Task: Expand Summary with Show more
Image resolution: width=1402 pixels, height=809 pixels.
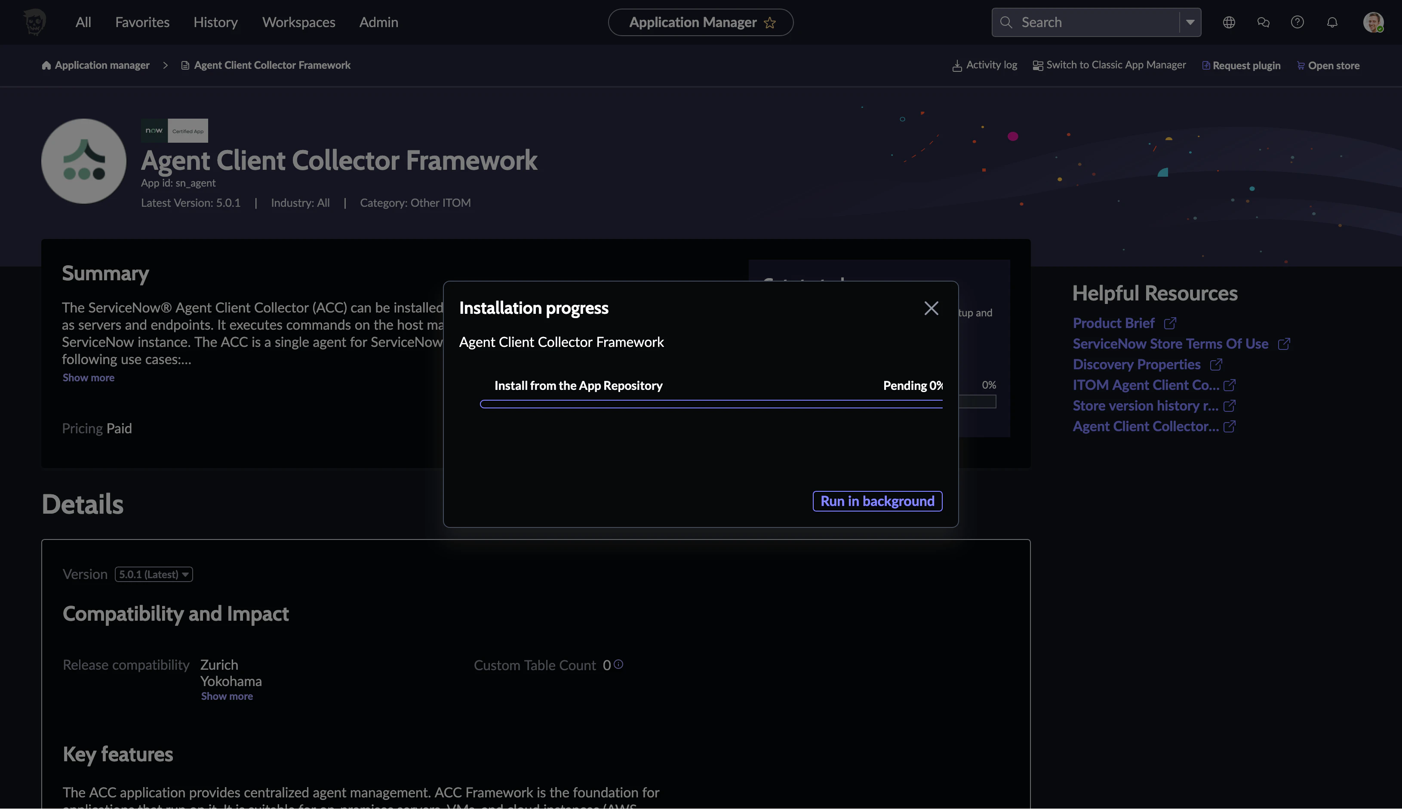Action: pyautogui.click(x=89, y=378)
